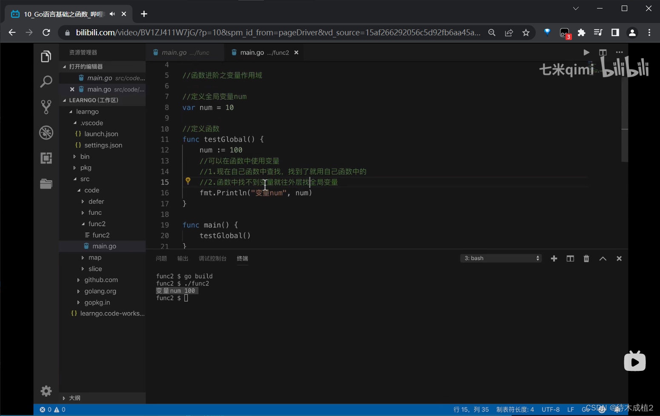The image size is (660, 416).
Task: Open the folder-shaped project manager icon
Action: 46,184
